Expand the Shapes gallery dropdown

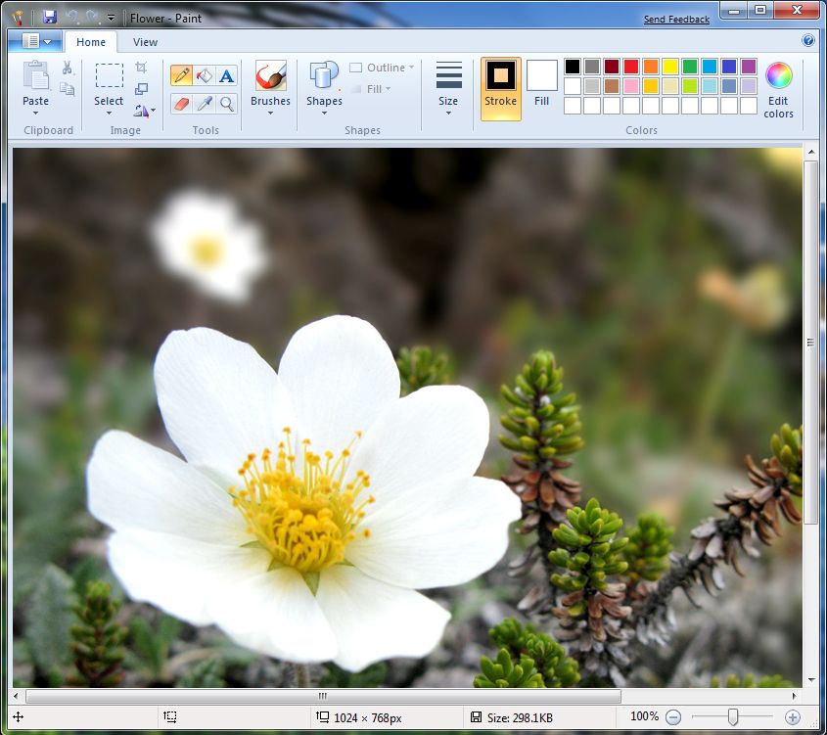click(324, 88)
